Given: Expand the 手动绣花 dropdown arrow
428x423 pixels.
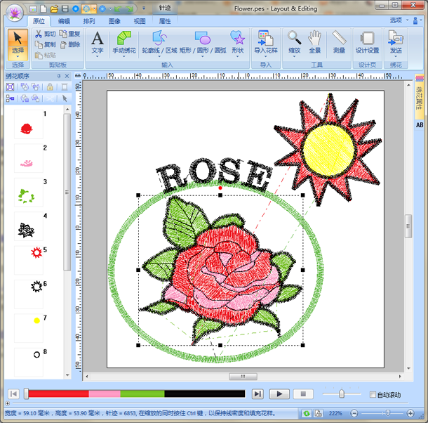Looking at the screenshot, I should [x=124, y=57].
